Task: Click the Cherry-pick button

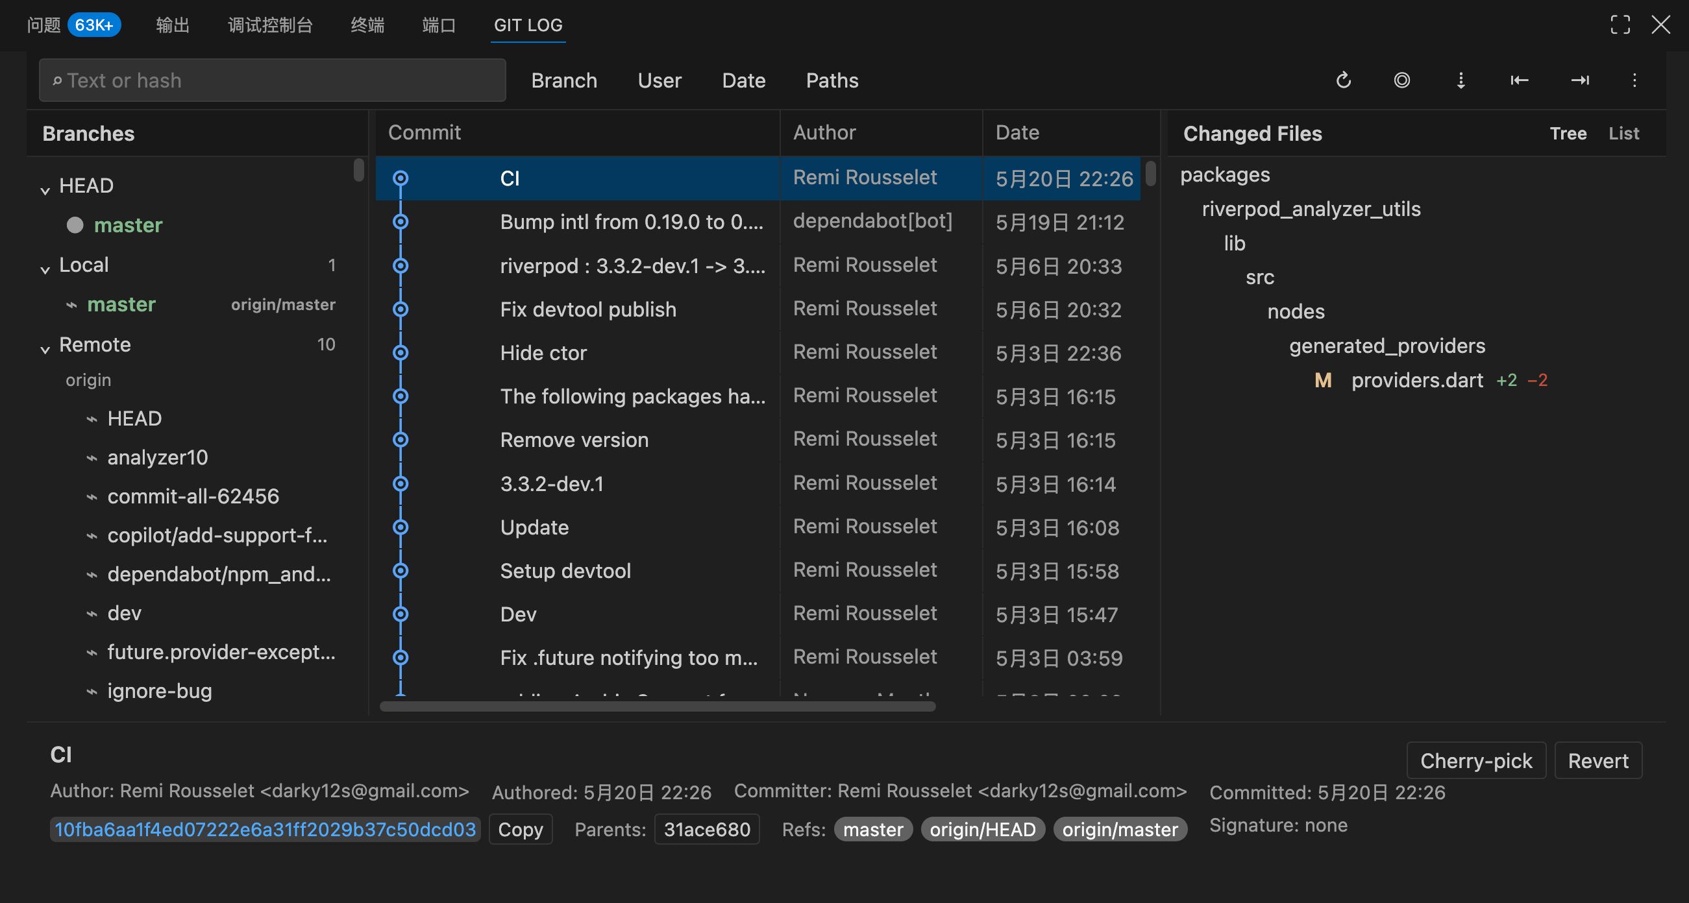Action: coord(1476,760)
